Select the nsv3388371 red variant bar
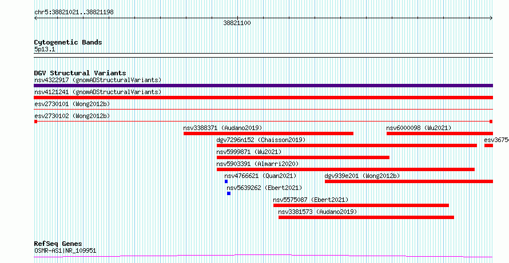Viewport: 509px width, 263px height. [268, 133]
